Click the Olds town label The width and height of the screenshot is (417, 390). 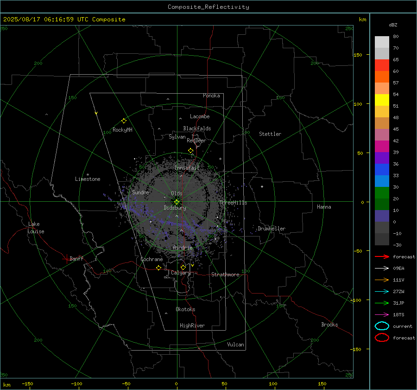(x=177, y=193)
